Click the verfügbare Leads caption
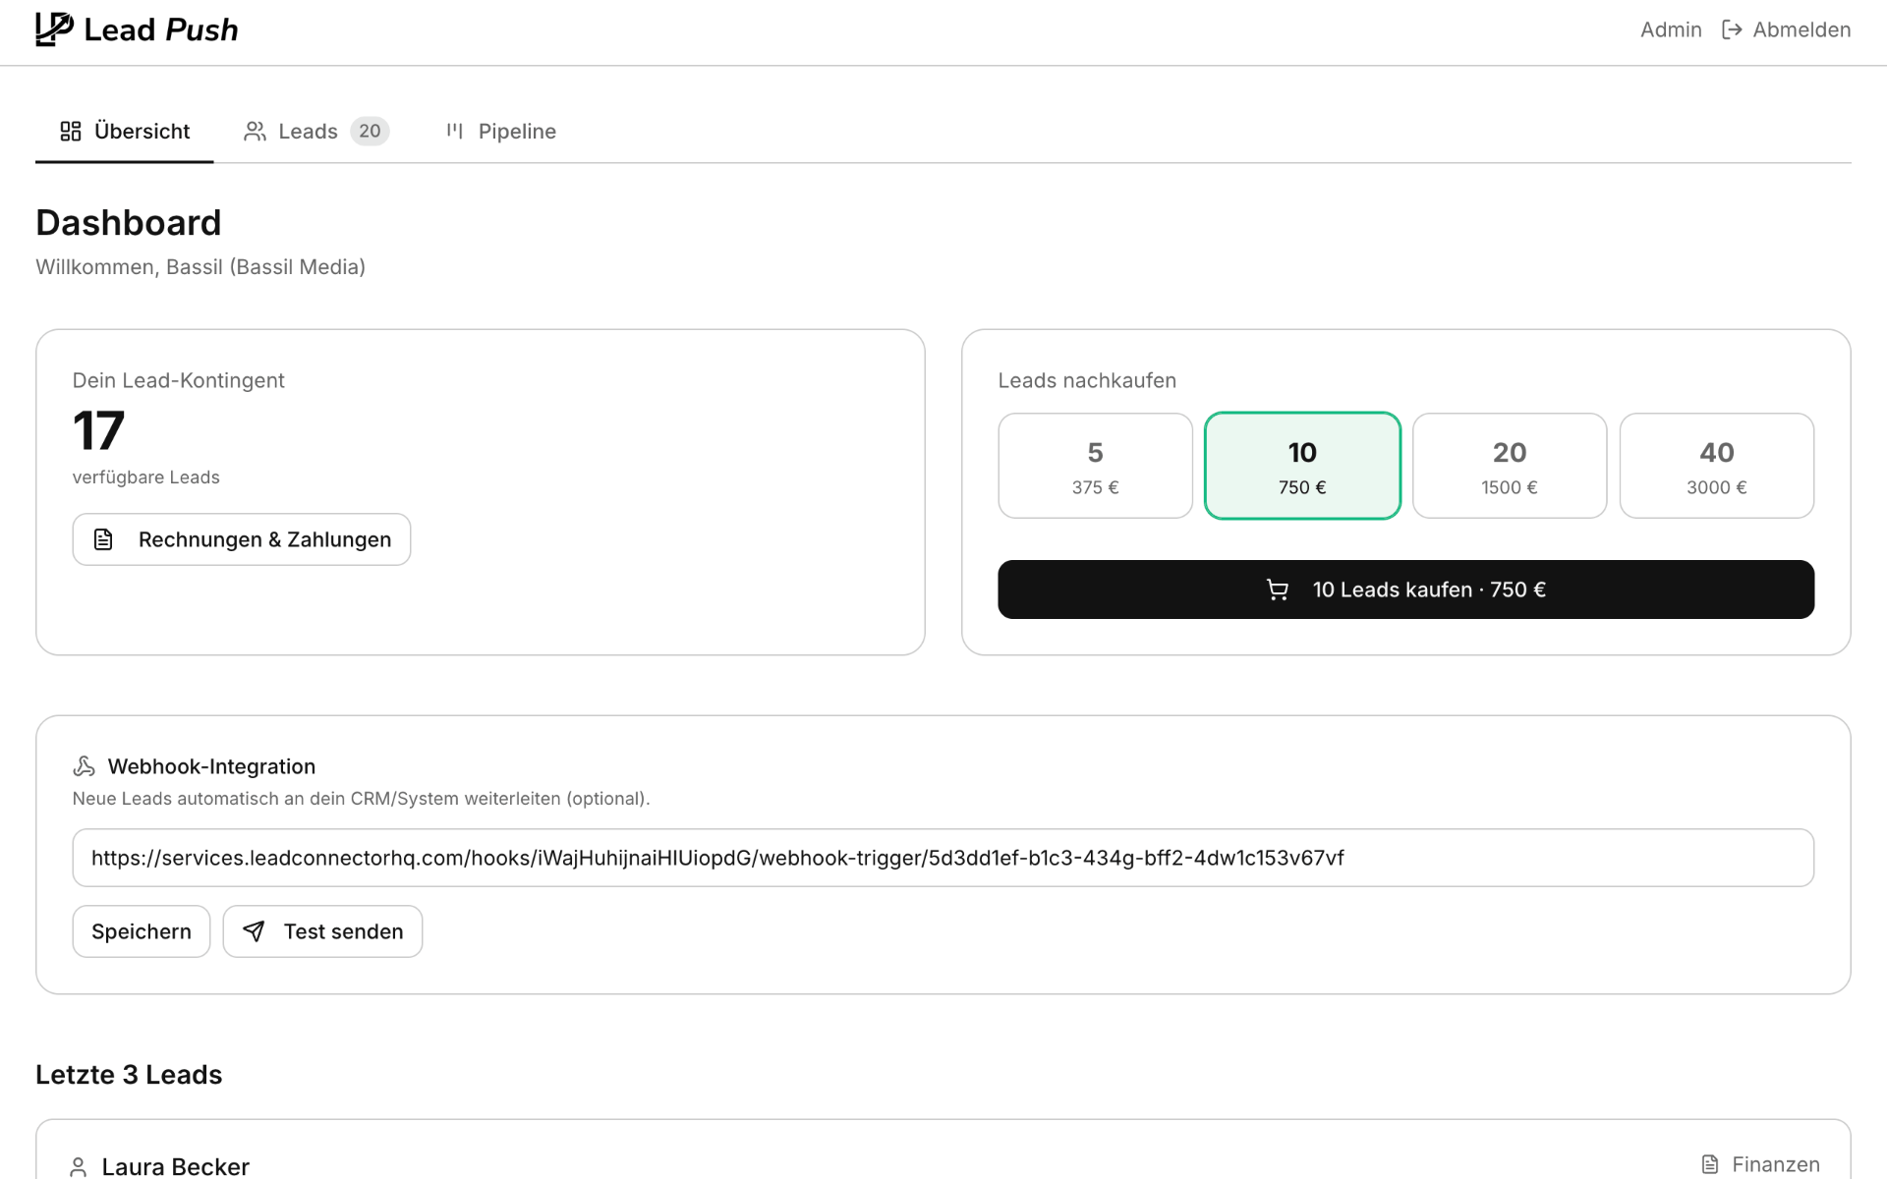Screen dimensions: 1887x1179 tap(145, 477)
